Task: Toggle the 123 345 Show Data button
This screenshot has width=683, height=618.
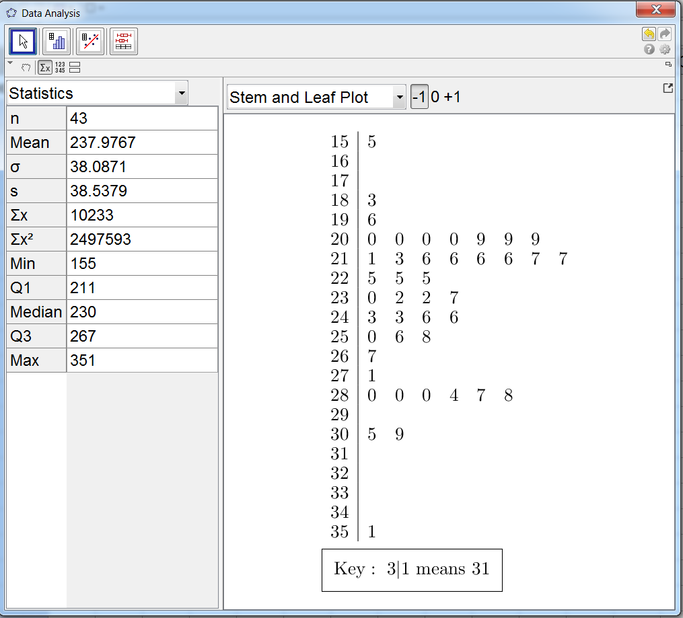Action: click(60, 67)
